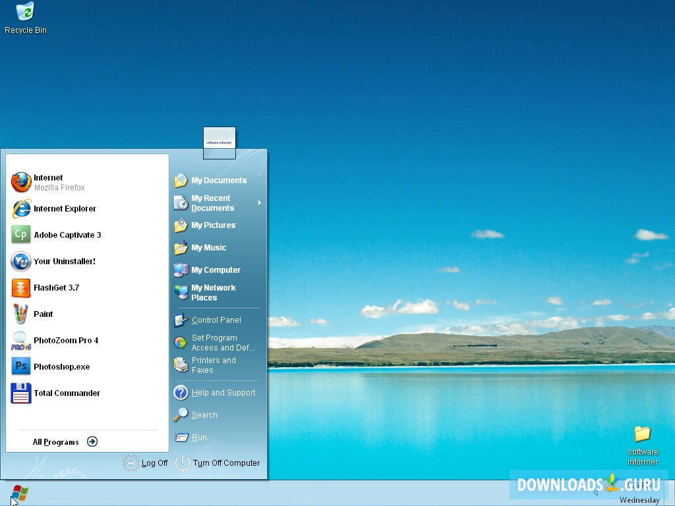Start Adobe Captivate 3
This screenshot has width=675, height=506.
click(x=67, y=235)
